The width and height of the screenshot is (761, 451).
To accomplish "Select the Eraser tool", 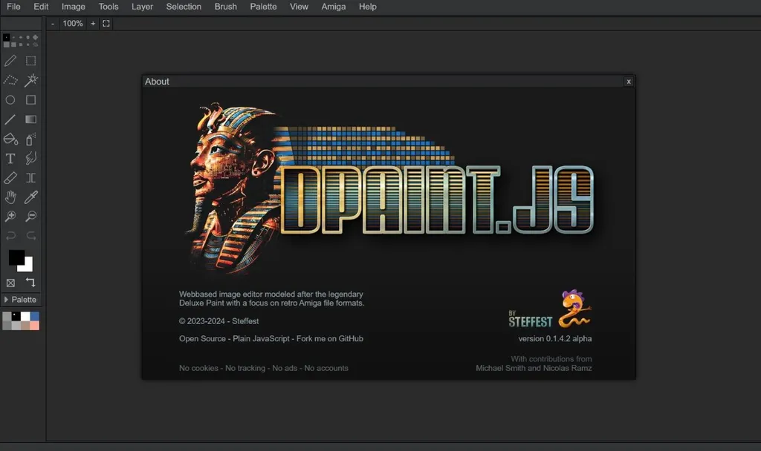I will pyautogui.click(x=10, y=177).
